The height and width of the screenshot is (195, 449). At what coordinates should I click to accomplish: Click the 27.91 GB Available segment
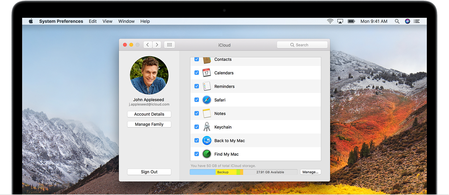270,172
